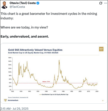Click the 'Gold Market Cap to US Equity' legend text

tap(55, 94)
